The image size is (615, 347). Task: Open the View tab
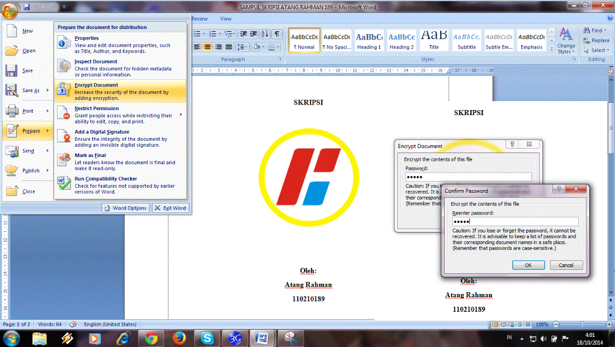pyautogui.click(x=226, y=18)
